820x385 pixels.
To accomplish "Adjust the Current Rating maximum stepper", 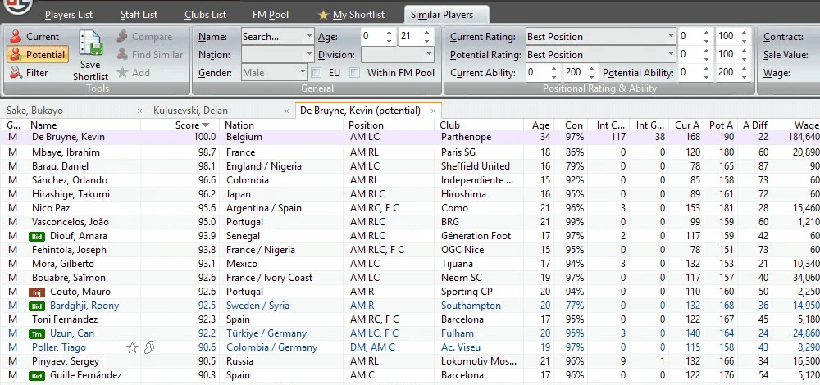I will 745,37.
